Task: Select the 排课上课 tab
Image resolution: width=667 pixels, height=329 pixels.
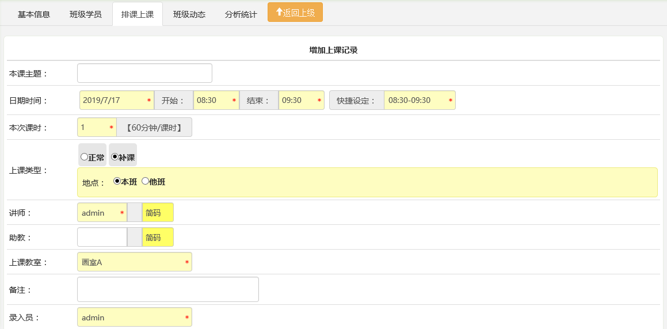Action: pos(138,14)
